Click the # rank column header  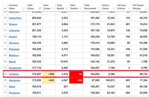tap(5, 8)
